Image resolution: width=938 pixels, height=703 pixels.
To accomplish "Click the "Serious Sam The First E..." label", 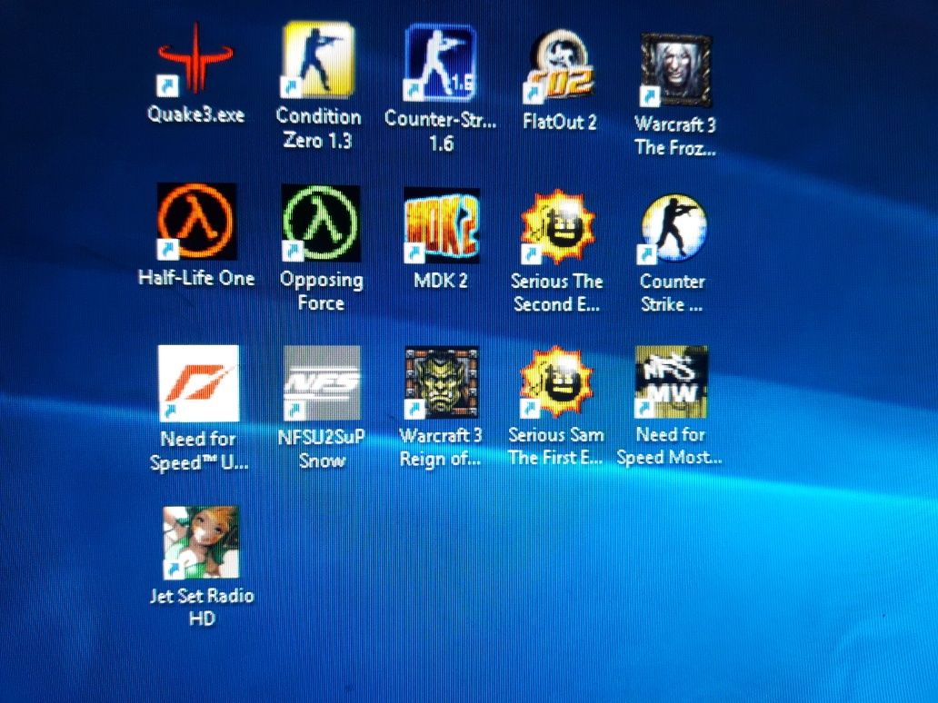I will [x=556, y=446].
